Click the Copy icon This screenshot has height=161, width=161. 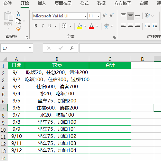[18, 21]
